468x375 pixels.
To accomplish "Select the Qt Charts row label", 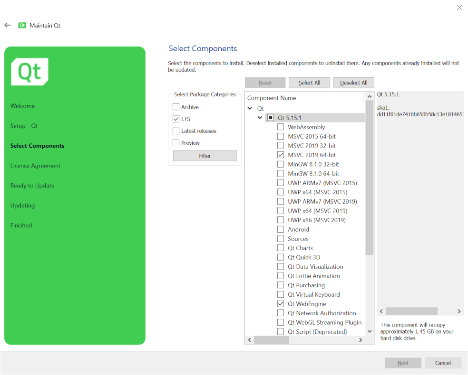I will click(x=300, y=248).
